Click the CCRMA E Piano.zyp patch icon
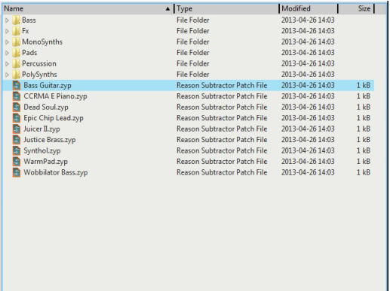This screenshot has width=390, height=291. coord(17,96)
